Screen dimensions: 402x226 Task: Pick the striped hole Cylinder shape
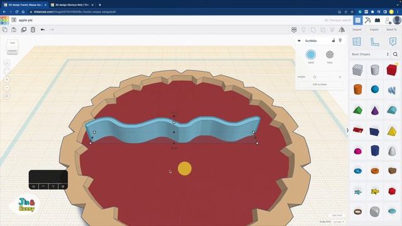pyautogui.click(x=375, y=70)
